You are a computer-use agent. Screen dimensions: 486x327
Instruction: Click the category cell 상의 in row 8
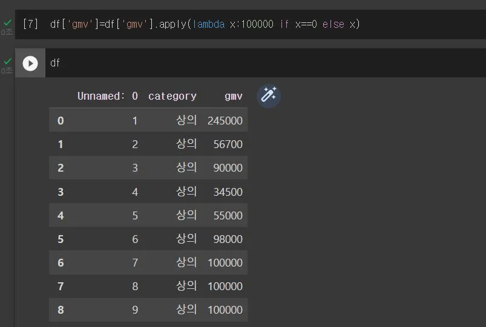(x=186, y=309)
